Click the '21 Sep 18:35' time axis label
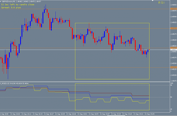This screenshot has width=177, height=116. click(x=60, y=114)
